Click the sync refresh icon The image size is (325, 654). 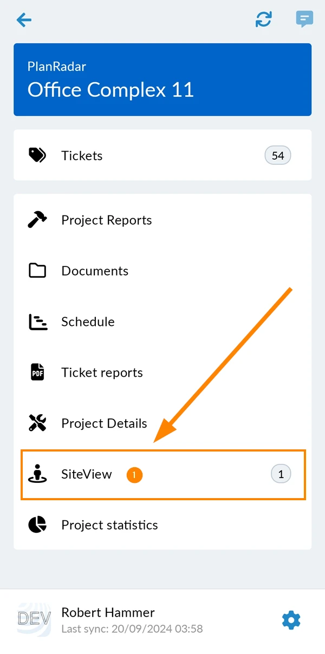coord(264,19)
